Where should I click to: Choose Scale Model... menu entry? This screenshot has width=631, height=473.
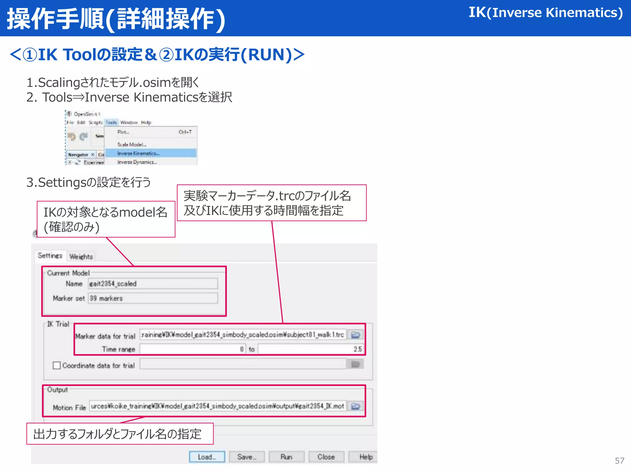point(151,144)
